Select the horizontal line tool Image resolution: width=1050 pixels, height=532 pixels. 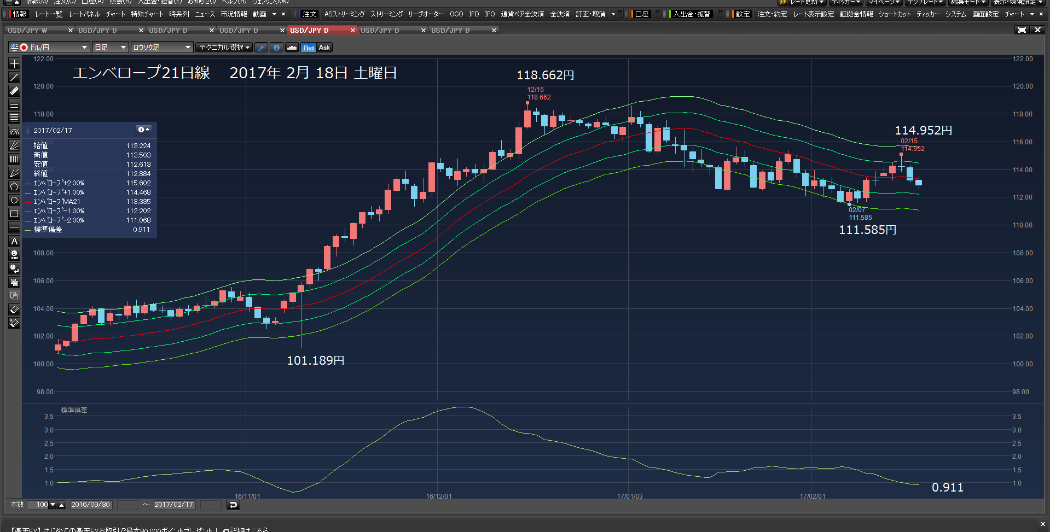(14, 227)
